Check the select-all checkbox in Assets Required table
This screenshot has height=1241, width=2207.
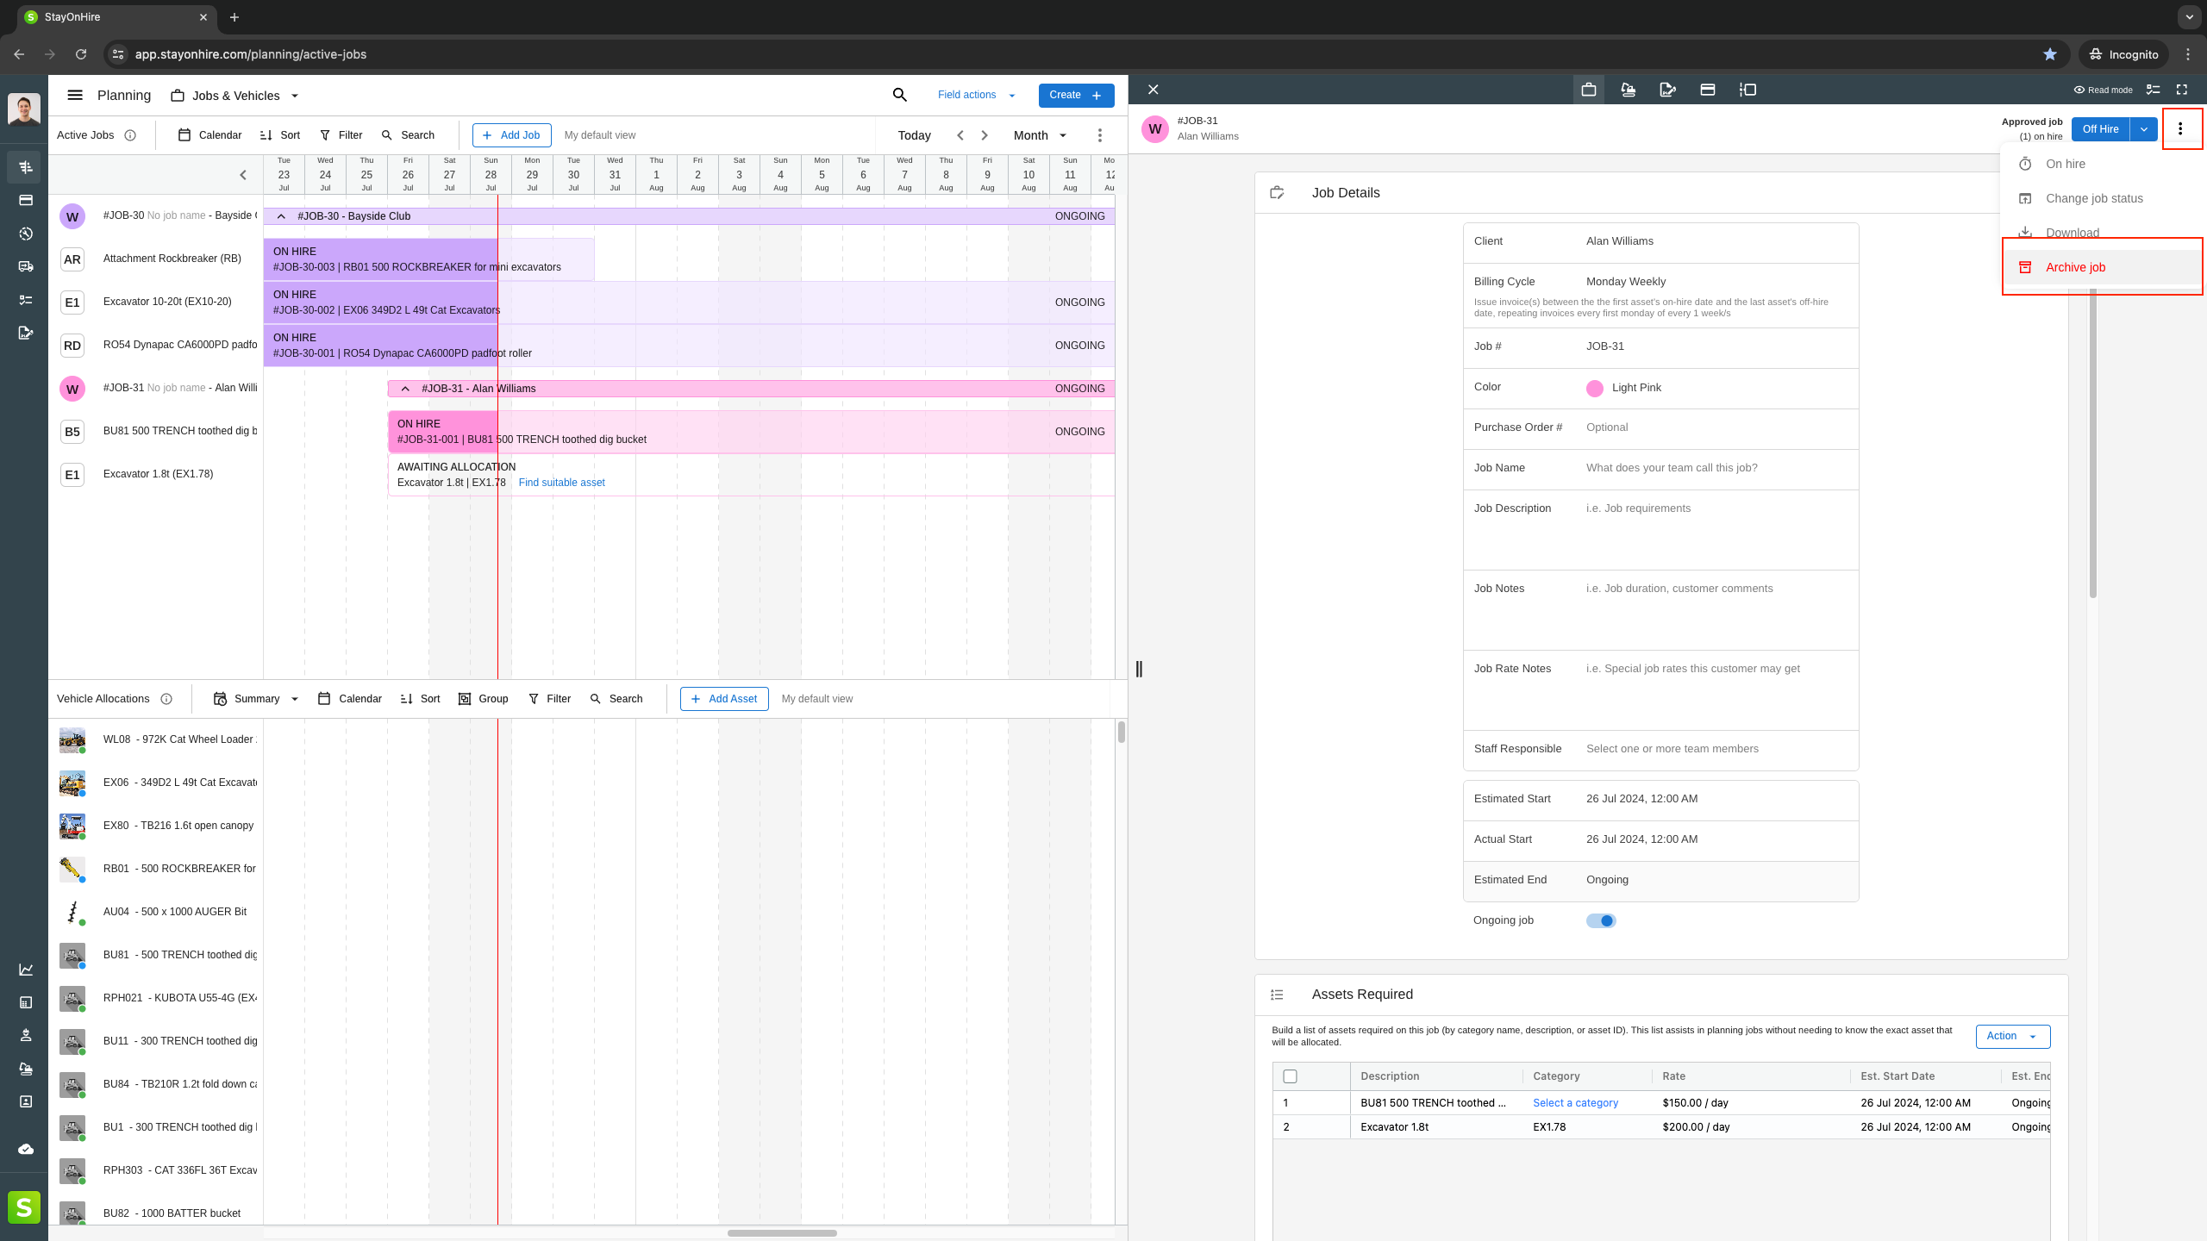[x=1290, y=1076]
